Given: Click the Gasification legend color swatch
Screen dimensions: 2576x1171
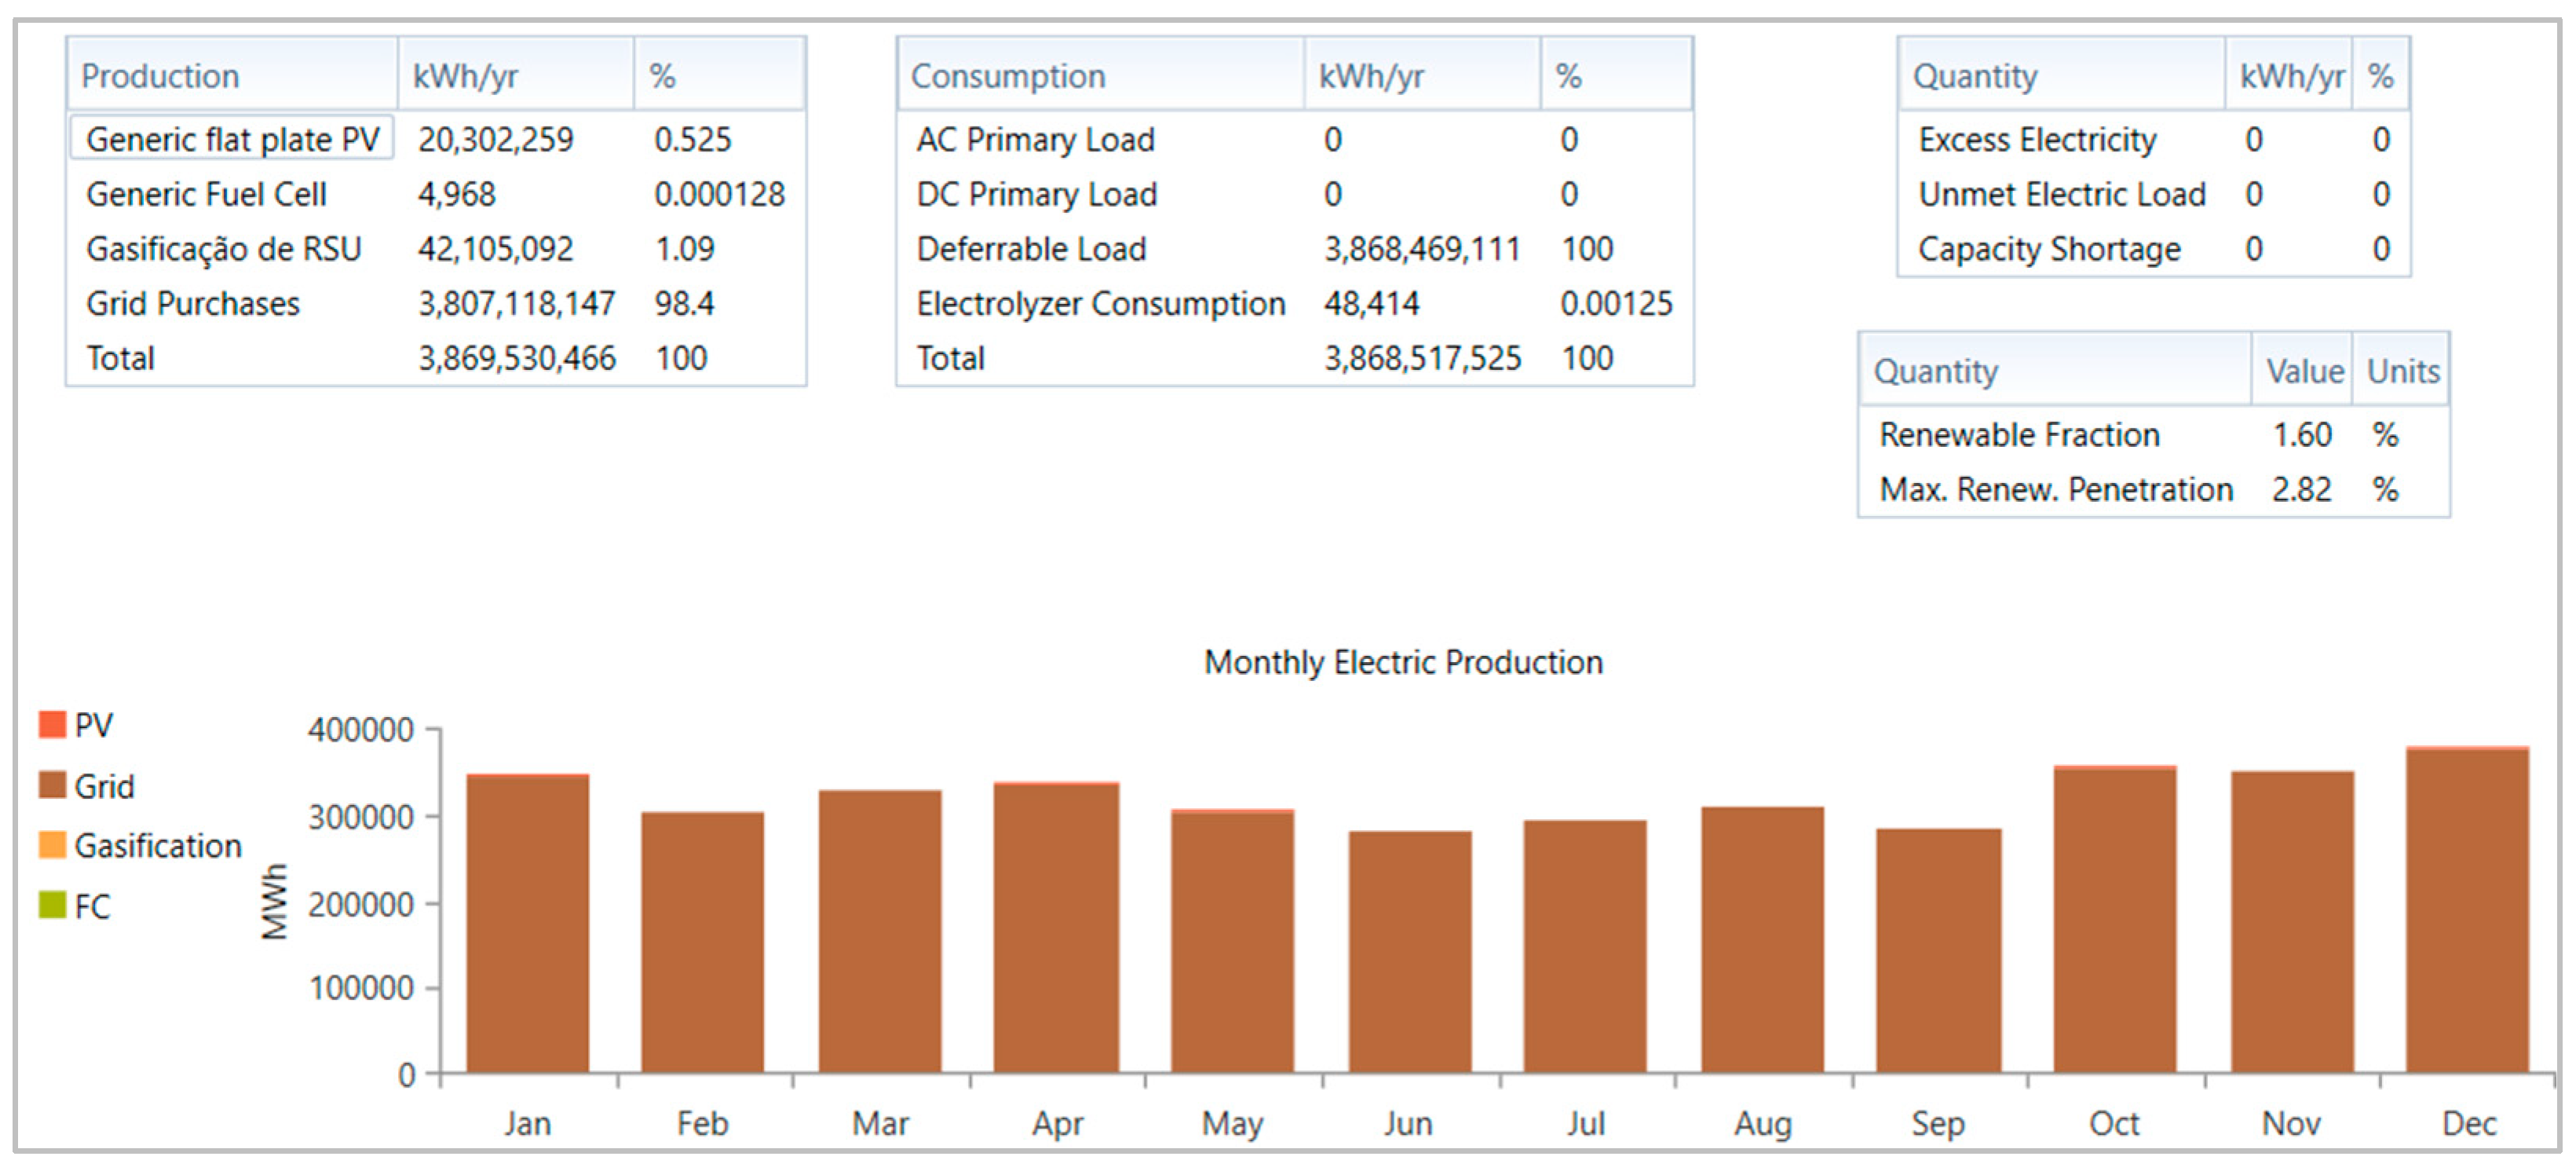Looking at the screenshot, I should tap(52, 846).
